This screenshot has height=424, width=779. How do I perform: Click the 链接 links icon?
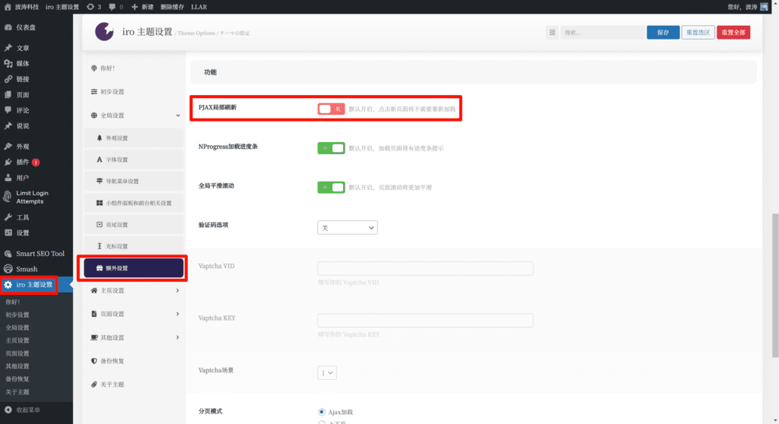click(8, 79)
